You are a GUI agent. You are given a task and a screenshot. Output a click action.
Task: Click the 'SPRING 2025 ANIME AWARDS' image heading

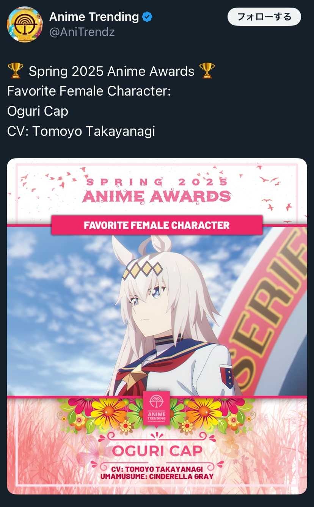pos(157,190)
